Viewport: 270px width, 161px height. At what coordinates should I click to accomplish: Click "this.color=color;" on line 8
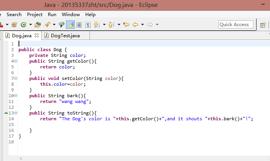point(63,84)
